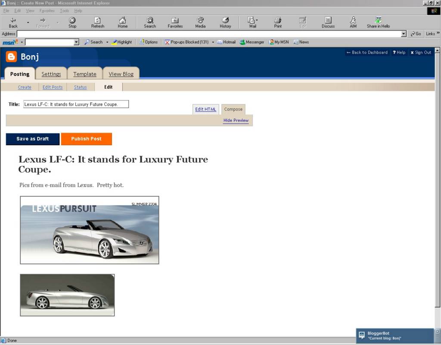441x345 pixels.
Task: Open the Status link
Action: [81, 87]
